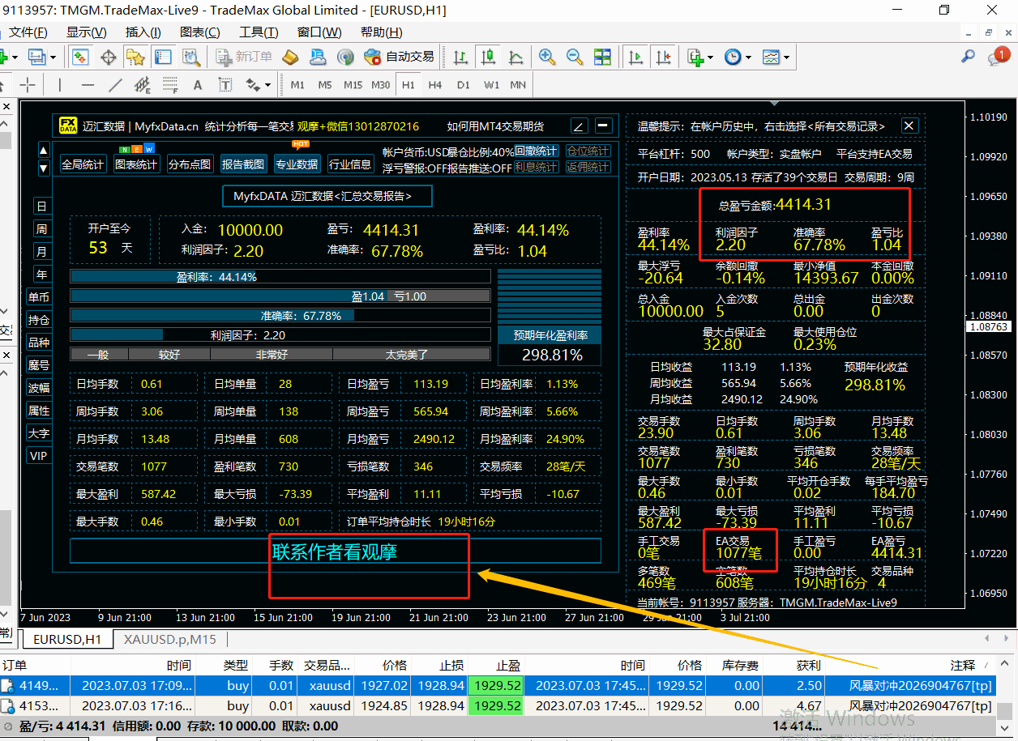The width and height of the screenshot is (1018, 741).
Task: Tile chart windows with grid icon
Action: [x=602, y=57]
